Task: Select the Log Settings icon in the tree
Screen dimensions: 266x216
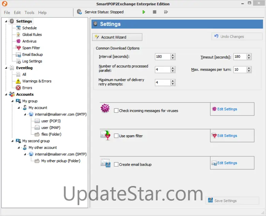Action: pos(18,61)
